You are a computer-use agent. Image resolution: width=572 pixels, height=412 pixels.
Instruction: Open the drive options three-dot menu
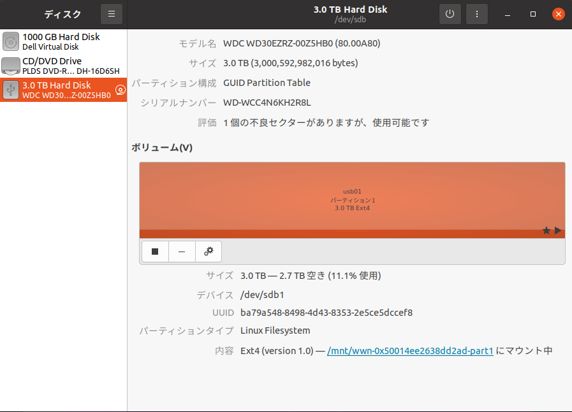pyautogui.click(x=477, y=14)
